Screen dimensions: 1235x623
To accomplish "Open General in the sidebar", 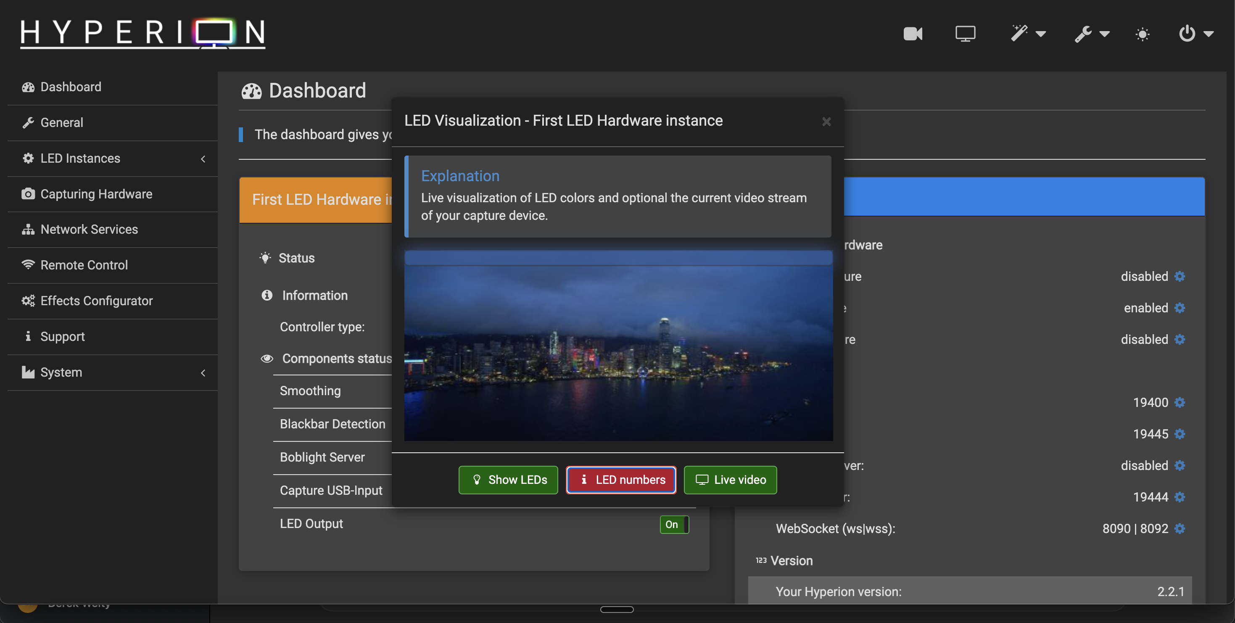I will click(x=113, y=123).
